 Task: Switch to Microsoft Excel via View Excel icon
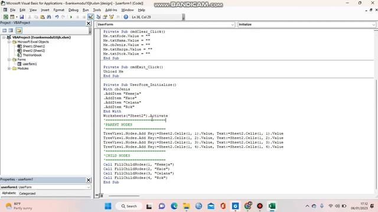pos(5,17)
